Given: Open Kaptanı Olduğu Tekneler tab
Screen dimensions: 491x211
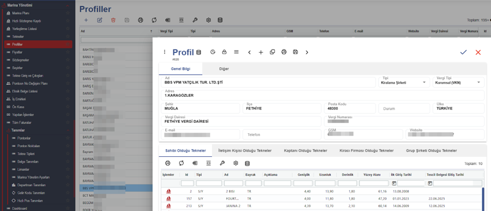Looking at the screenshot, I should pyautogui.click(x=306, y=150).
